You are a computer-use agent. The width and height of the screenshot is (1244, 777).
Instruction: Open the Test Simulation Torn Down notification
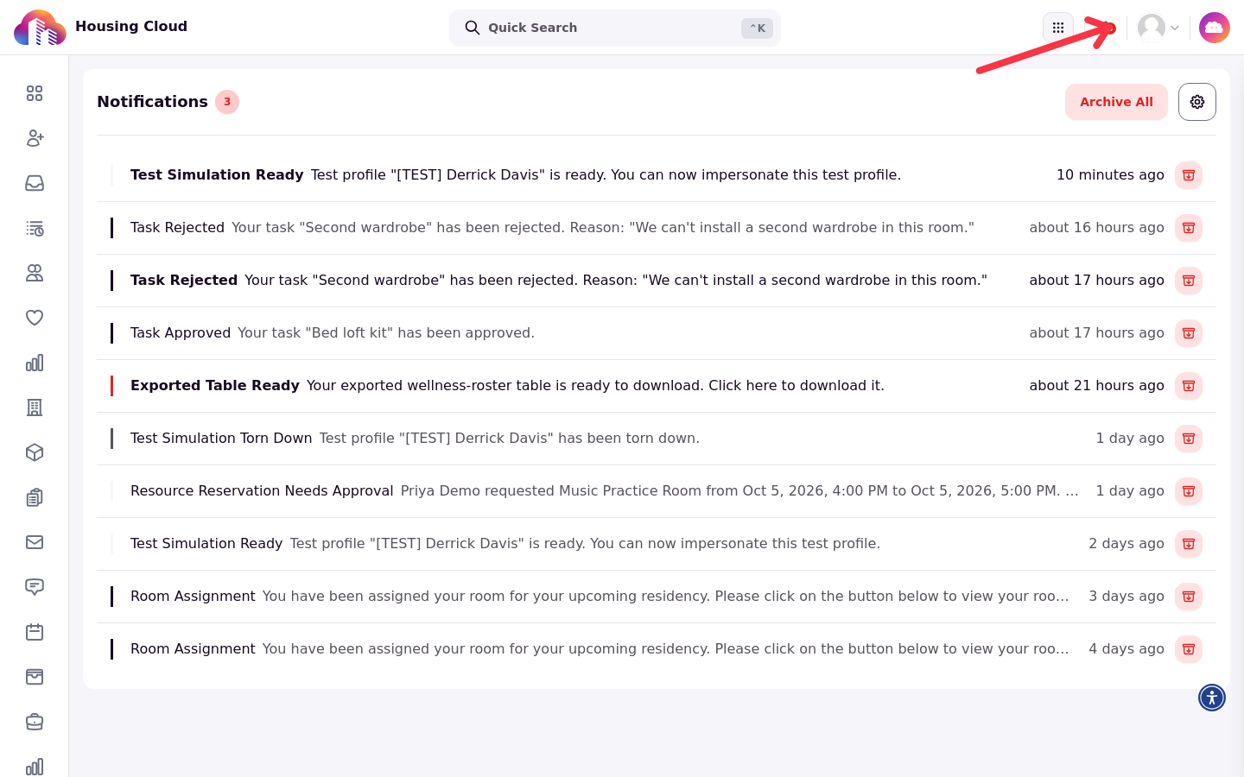[x=657, y=439]
